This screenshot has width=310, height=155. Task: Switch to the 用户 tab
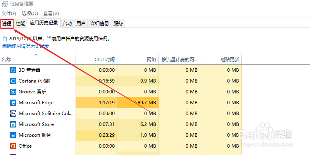coord(81,24)
